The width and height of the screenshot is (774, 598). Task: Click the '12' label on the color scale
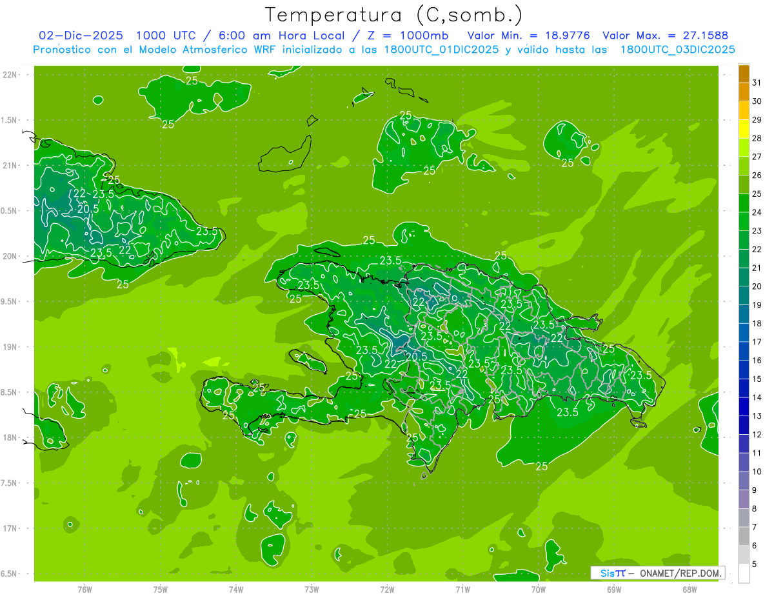[757, 435]
